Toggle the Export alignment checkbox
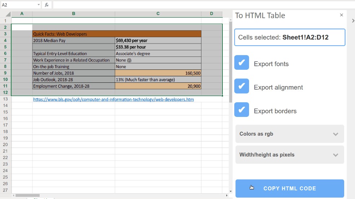The image size is (355, 199). click(x=241, y=86)
